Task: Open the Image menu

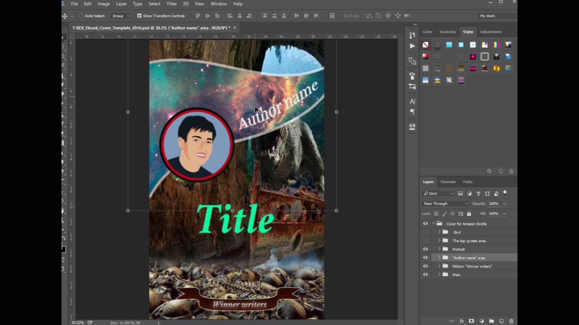Action: [104, 4]
